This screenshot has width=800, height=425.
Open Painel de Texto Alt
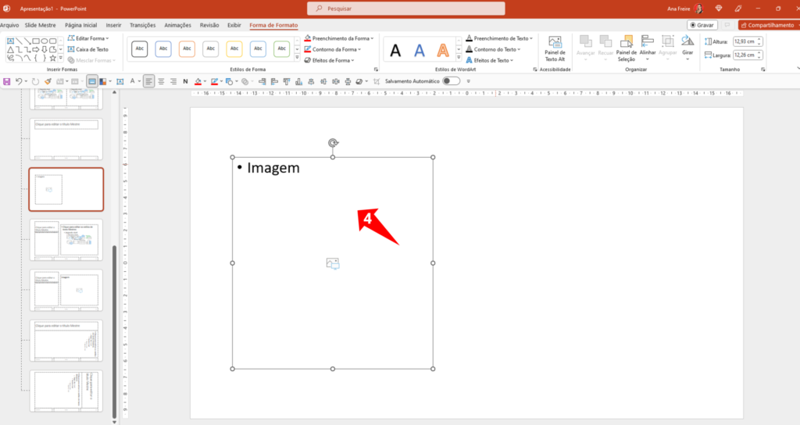pyautogui.click(x=555, y=48)
